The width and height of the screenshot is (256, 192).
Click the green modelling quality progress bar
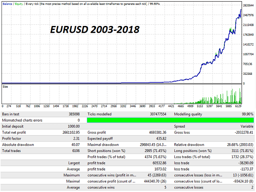coord(170,120)
